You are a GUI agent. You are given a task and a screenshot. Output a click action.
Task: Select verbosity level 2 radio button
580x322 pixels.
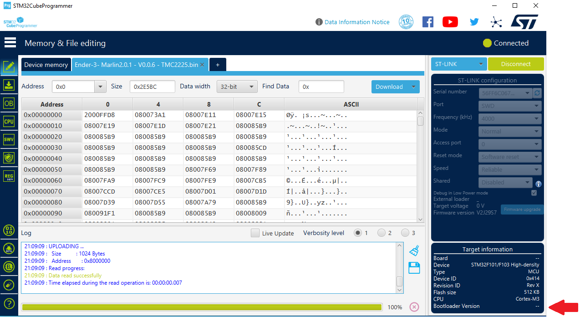coord(382,233)
